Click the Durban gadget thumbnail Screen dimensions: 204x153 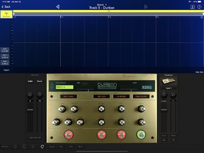pyautogui.click(x=169, y=81)
